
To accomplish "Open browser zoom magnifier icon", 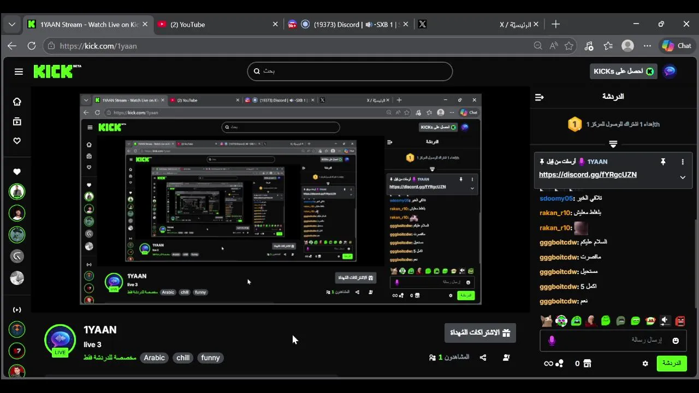I will (x=538, y=46).
